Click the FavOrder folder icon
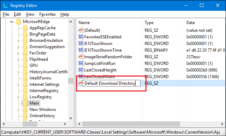The image size is (226, 136). pyautogui.click(x=25, y=53)
